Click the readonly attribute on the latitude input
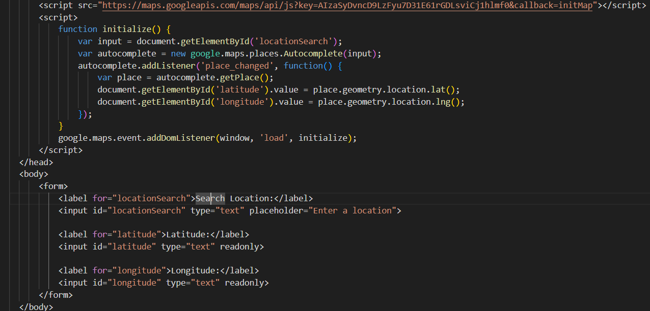650x311 pixels. (x=239, y=246)
